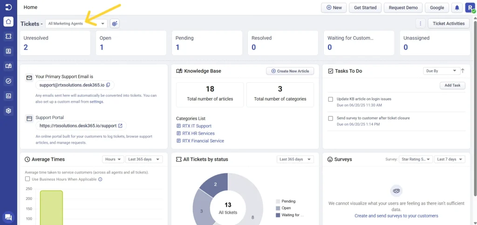
Task: Open the Open tickets card
Action: [131, 43]
